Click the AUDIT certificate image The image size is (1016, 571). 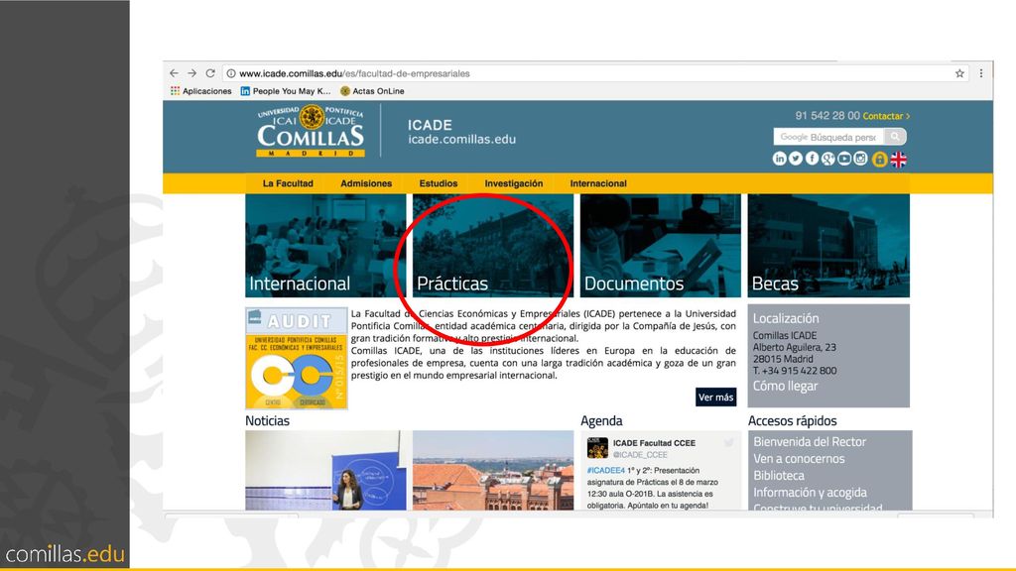pyautogui.click(x=296, y=358)
